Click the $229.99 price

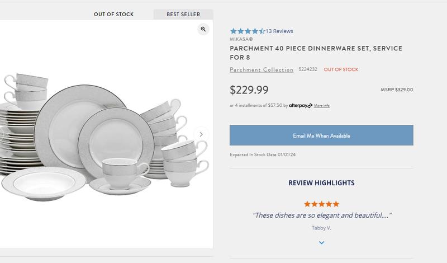coord(249,90)
